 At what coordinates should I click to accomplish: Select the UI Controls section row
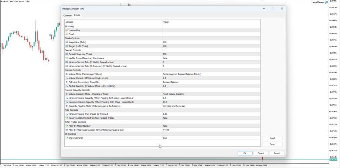162,134
